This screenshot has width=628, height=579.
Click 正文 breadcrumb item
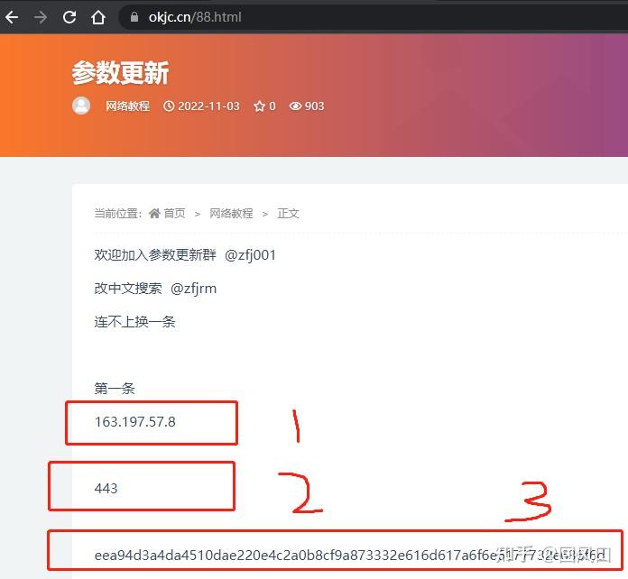click(x=289, y=213)
